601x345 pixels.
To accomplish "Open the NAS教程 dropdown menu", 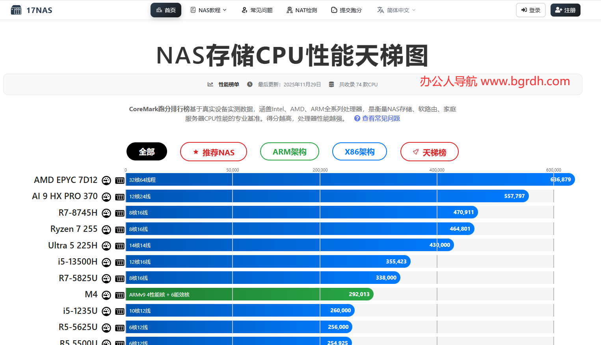I will [208, 10].
